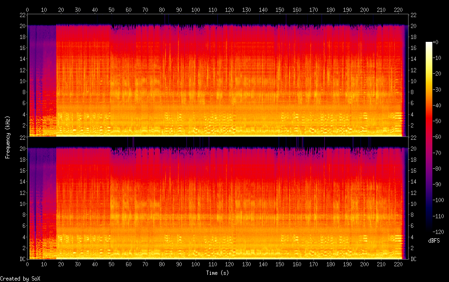
Task: Click the 20 kHz label right of the upper channel
Action: (413, 26)
